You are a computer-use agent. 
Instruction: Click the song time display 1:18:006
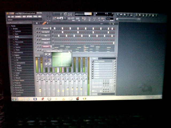coord(63,14)
